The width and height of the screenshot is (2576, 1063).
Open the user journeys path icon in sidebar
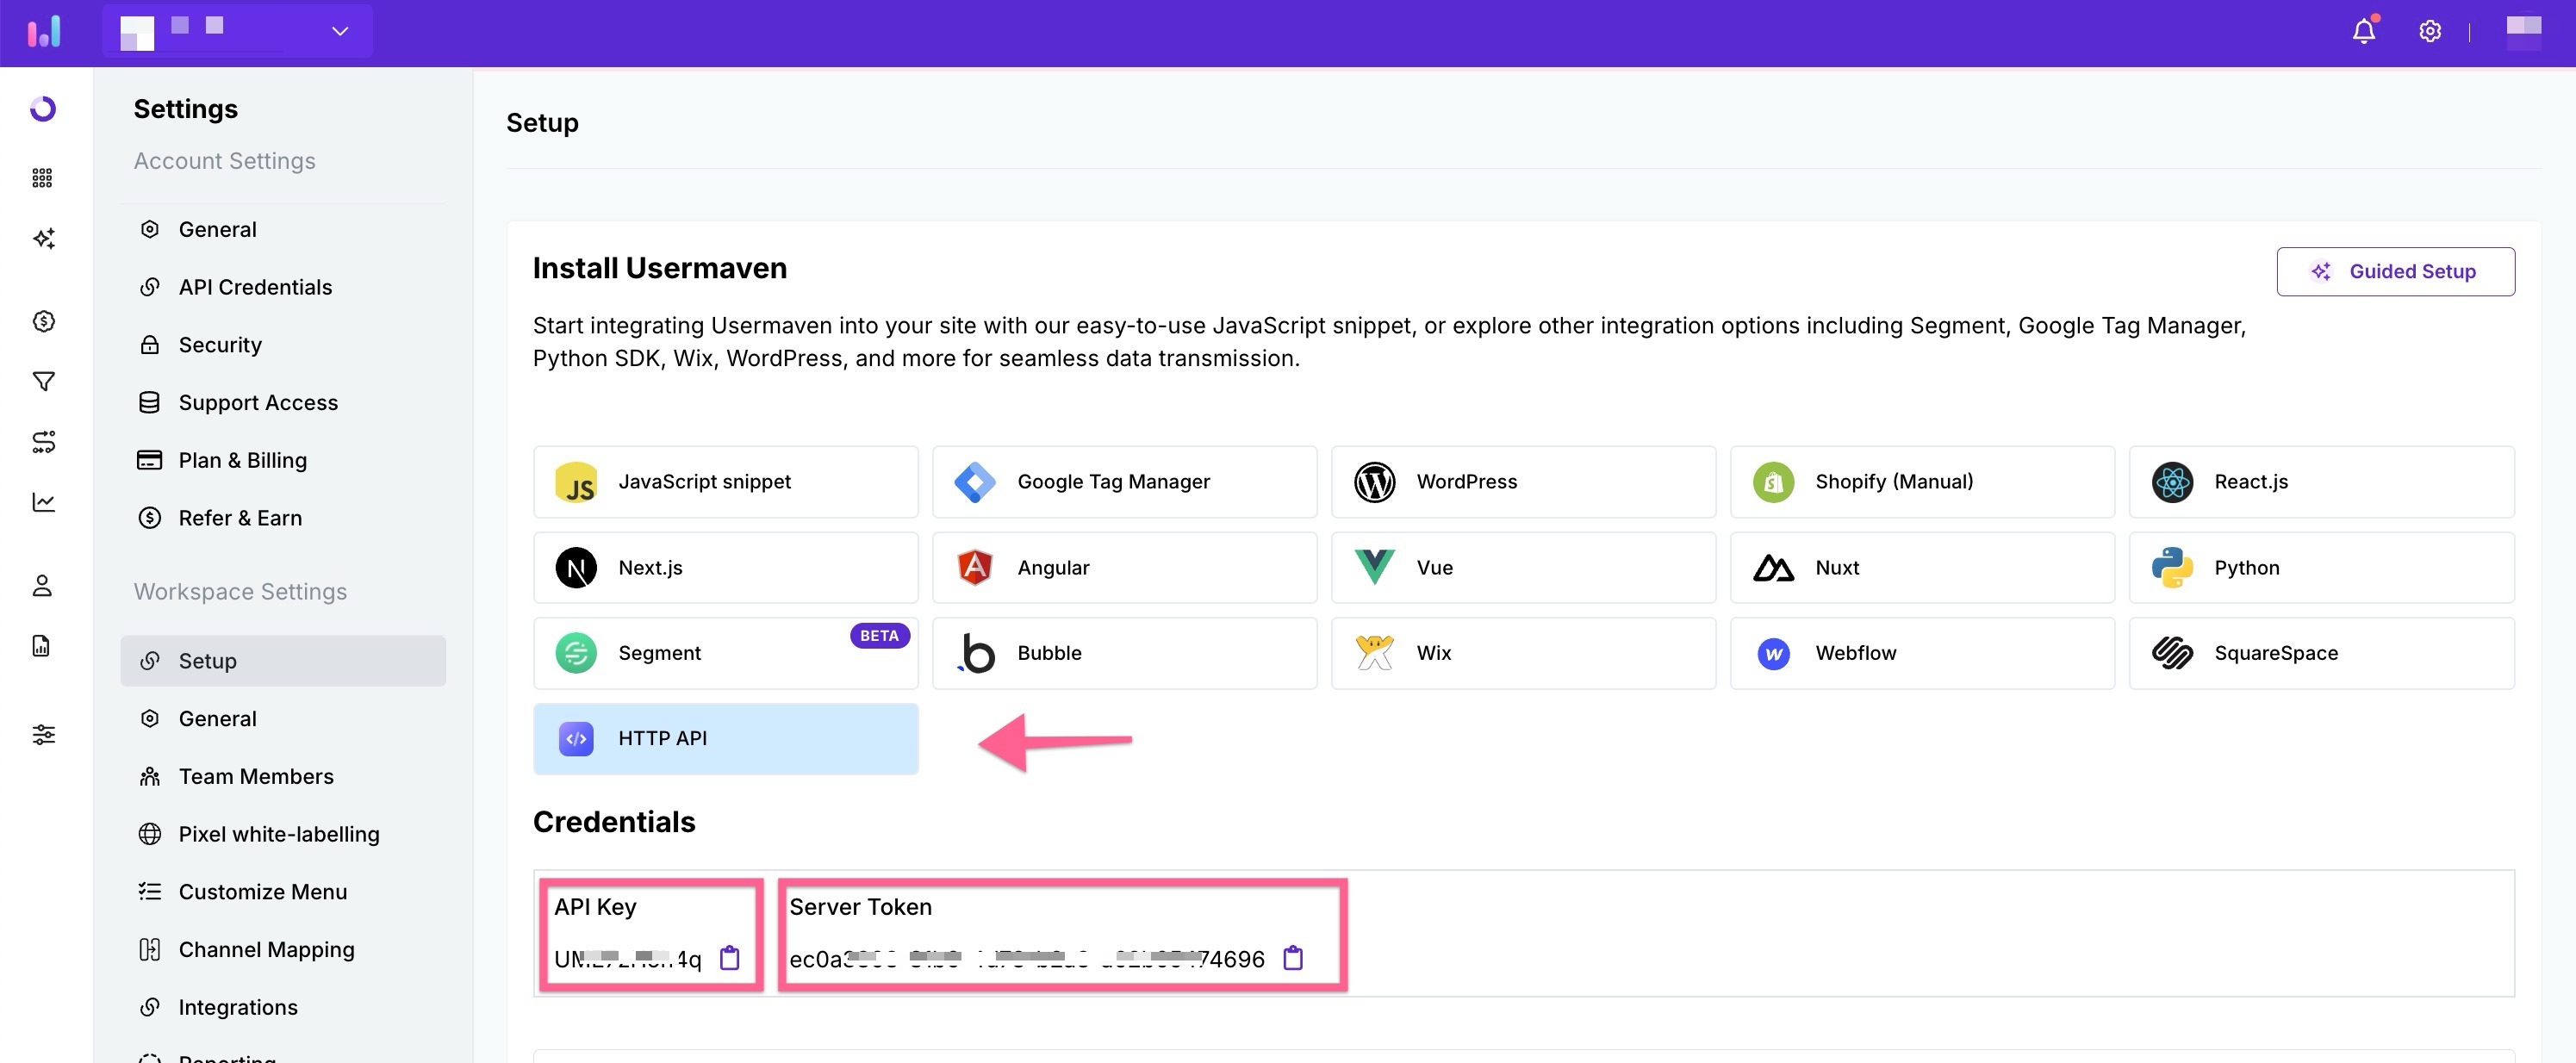coord(42,441)
